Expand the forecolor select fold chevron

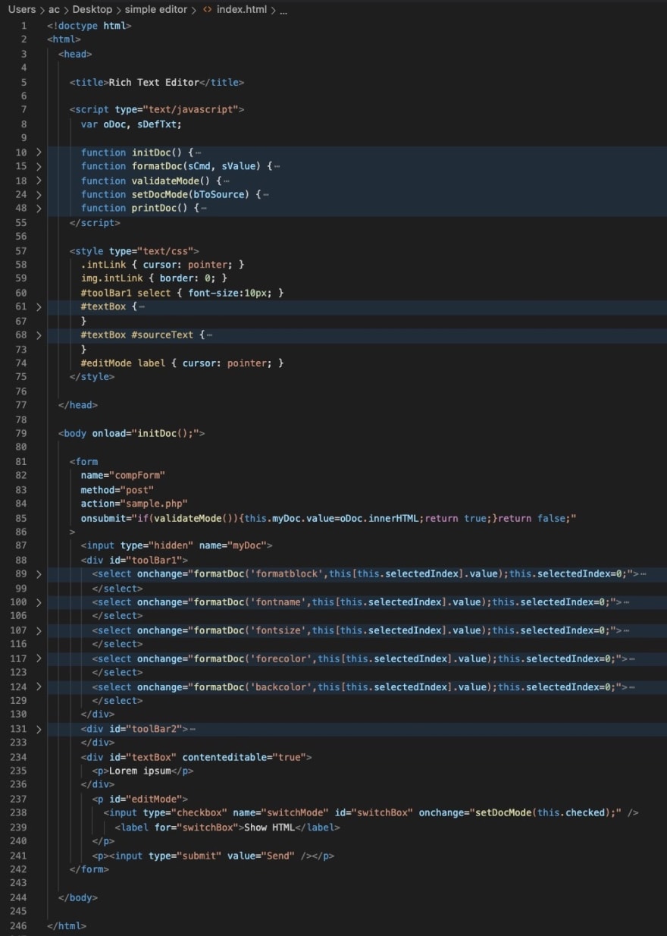39,658
